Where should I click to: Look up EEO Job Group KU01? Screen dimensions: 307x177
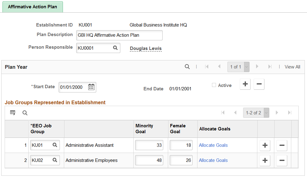point(55,145)
